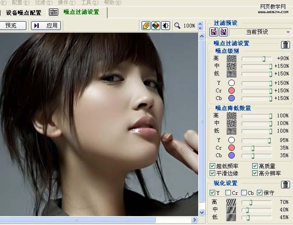
Task: Adjust 噪点级别 低 slider at +150%
Action: [x=270, y=74]
